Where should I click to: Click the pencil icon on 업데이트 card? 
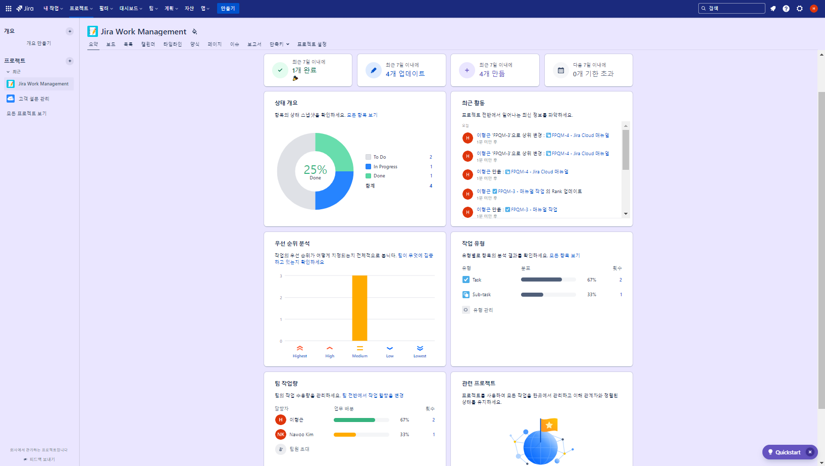374,70
